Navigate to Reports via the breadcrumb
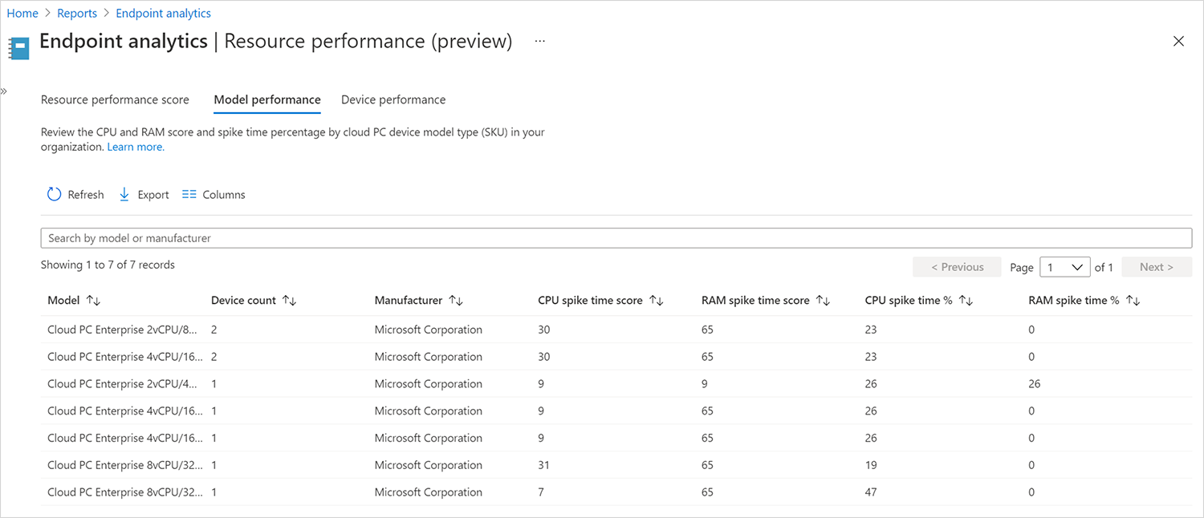This screenshot has width=1204, height=518. (x=77, y=13)
